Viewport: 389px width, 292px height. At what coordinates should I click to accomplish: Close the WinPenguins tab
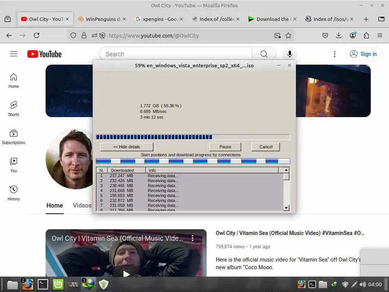(x=124, y=19)
